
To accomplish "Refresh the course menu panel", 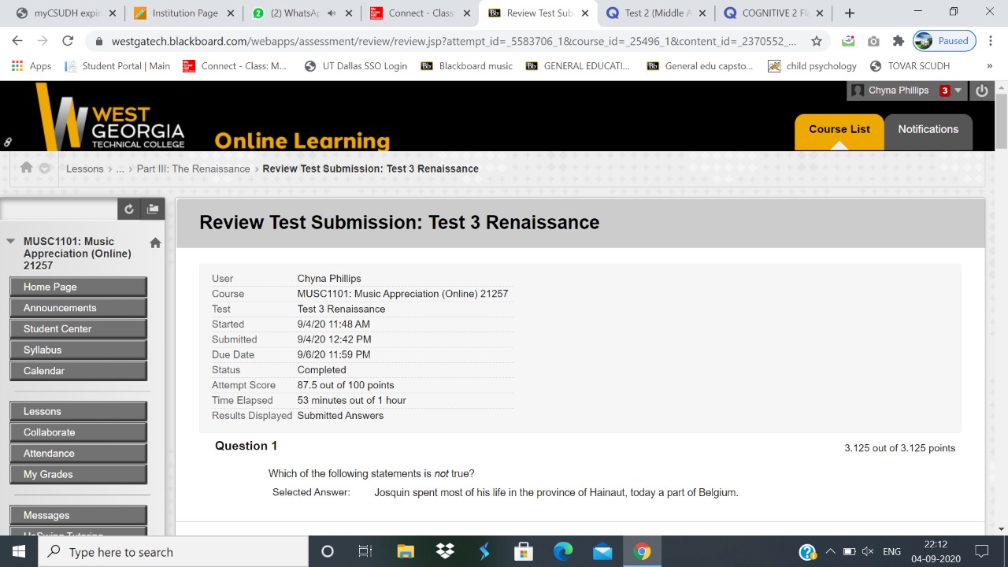I will coord(129,209).
